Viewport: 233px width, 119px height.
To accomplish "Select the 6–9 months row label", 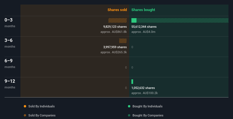I will (10, 63).
